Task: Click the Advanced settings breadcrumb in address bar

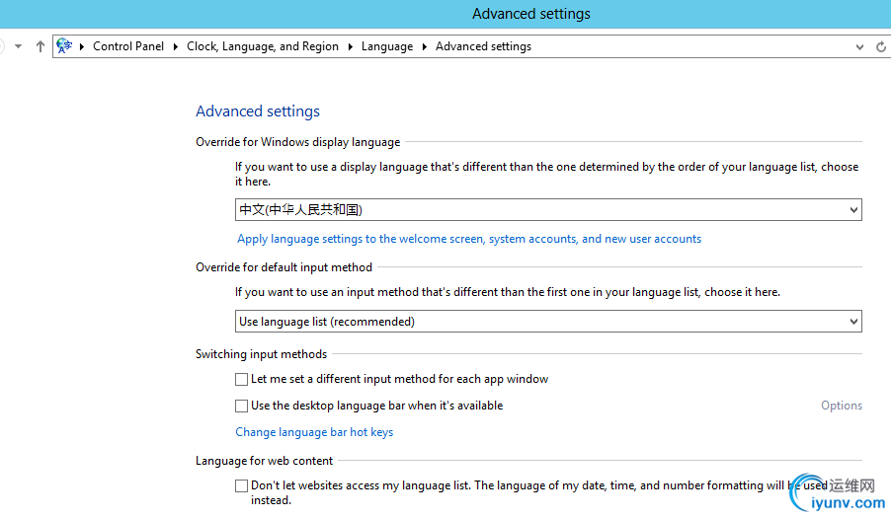Action: click(x=483, y=46)
